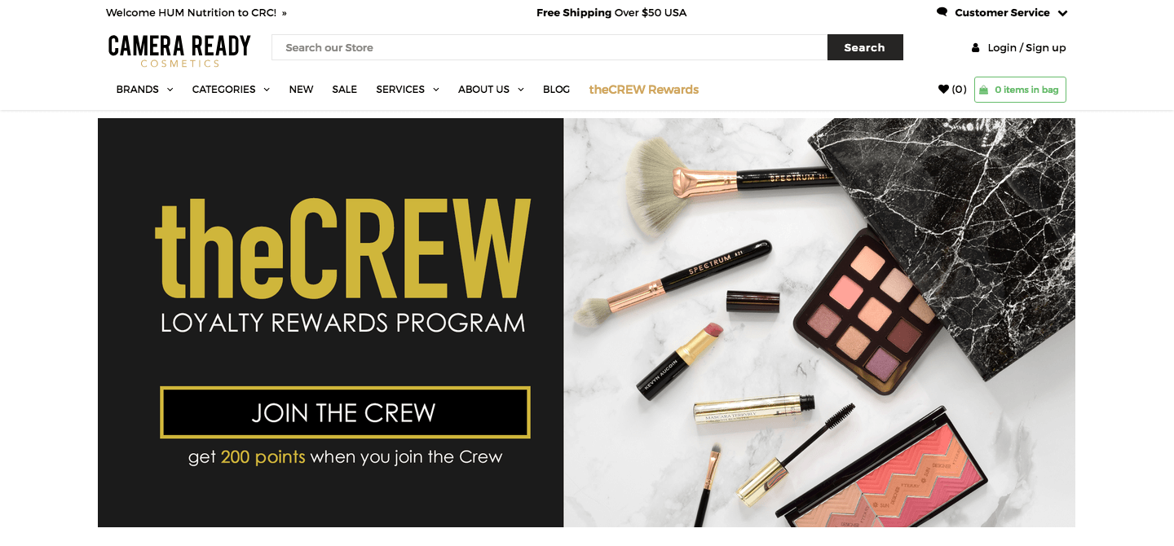The height and width of the screenshot is (546, 1174).
Task: Click the Login / Sign up link
Action: (1026, 48)
